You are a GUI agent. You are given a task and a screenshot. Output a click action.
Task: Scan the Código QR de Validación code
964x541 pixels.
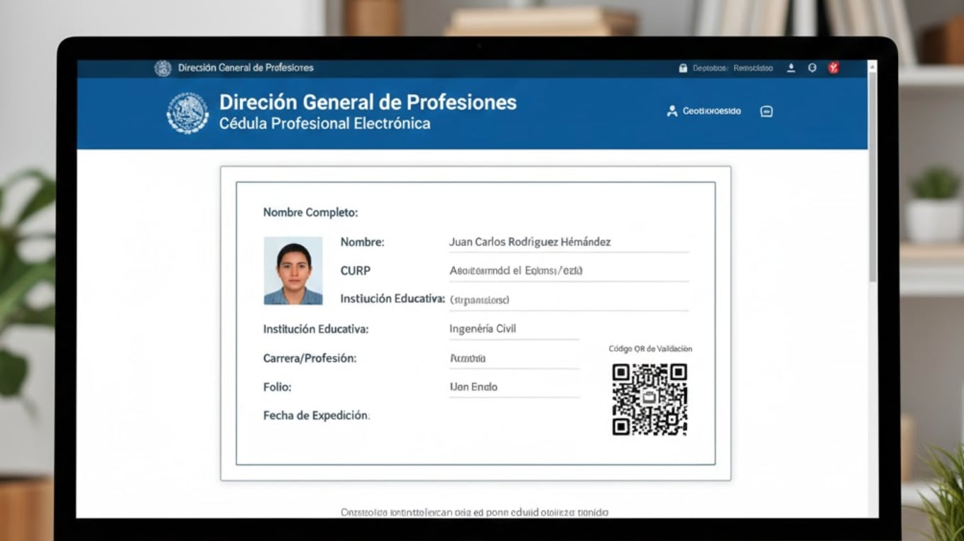click(650, 399)
